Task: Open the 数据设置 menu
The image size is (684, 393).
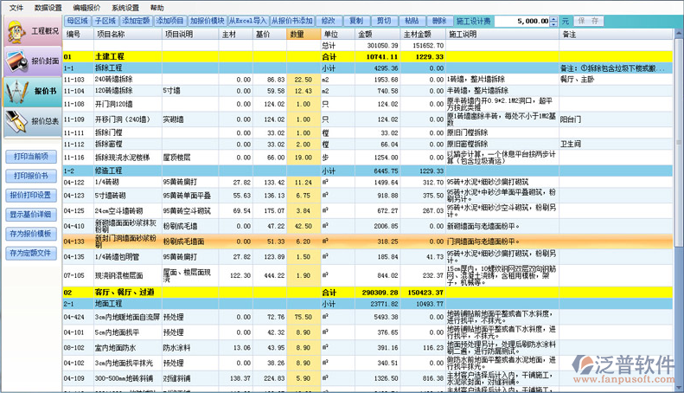Action: tap(48, 7)
